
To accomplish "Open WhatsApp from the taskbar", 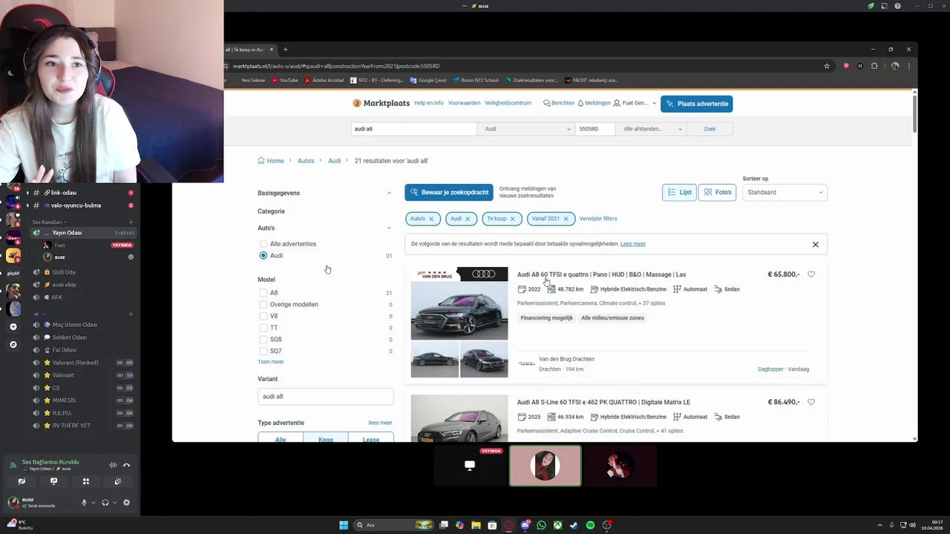I will tap(541, 525).
